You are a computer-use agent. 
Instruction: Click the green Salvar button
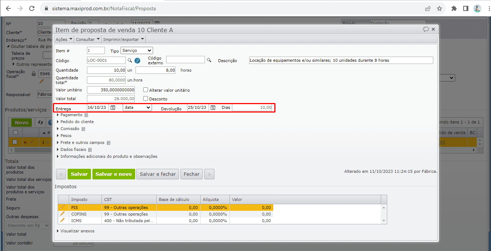(x=79, y=174)
